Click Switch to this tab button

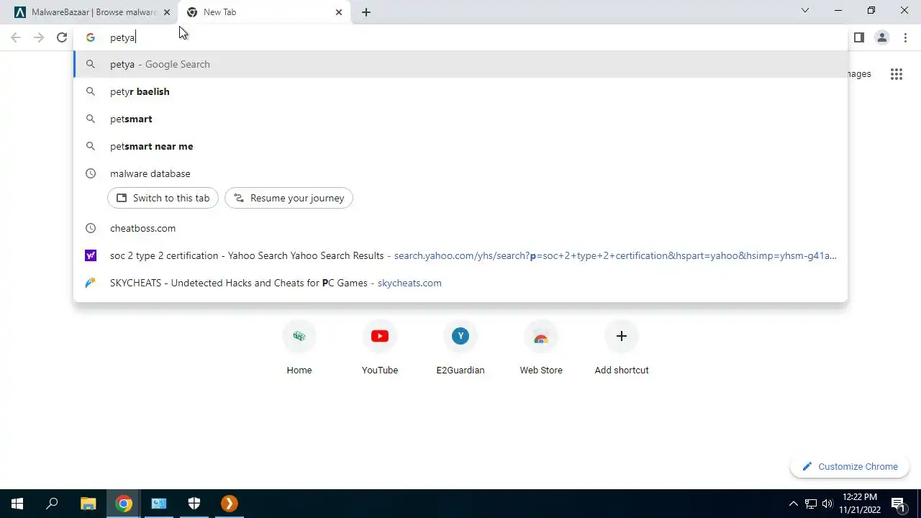[x=163, y=198]
